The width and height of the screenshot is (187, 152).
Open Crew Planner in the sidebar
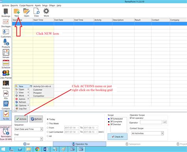pyautogui.click(x=6, y=74)
